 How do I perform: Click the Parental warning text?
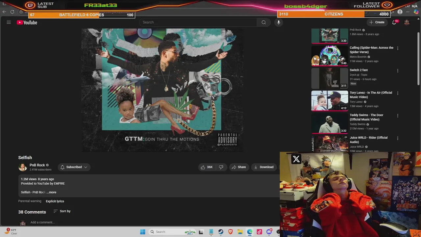[x=30, y=201]
